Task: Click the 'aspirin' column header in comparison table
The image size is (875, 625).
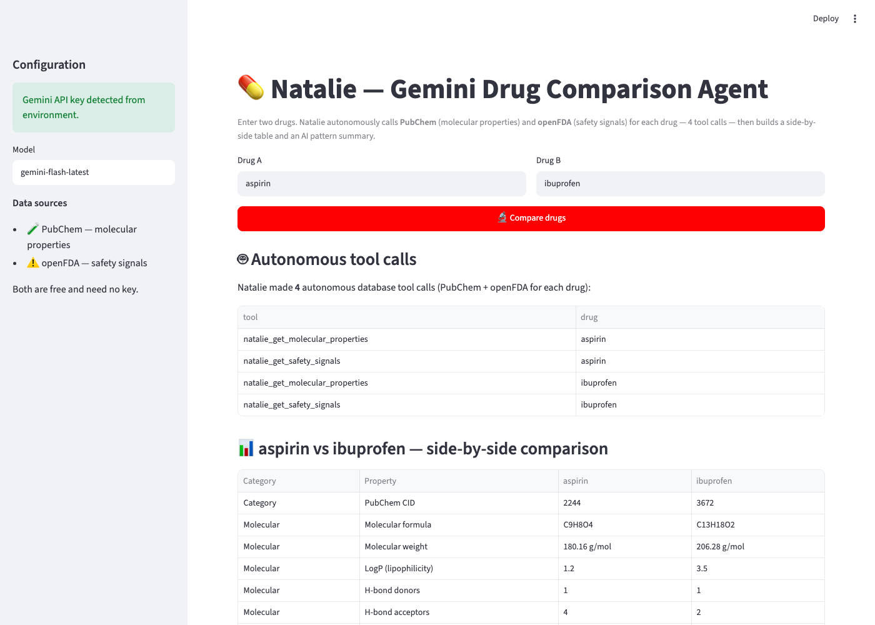Action: click(x=624, y=481)
